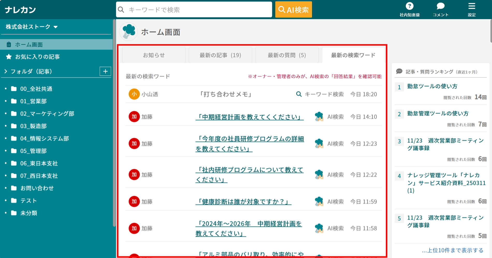Open the コメント speech bubble icon

coord(440,6)
